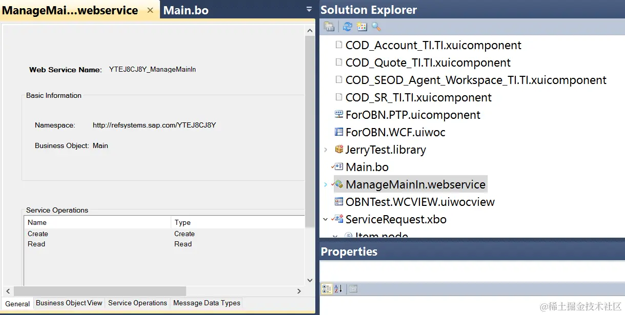The height and width of the screenshot is (315, 625).
Task: Select COD_Account_TI.TI.xuicomponent in Solution Explorer
Action: click(433, 45)
